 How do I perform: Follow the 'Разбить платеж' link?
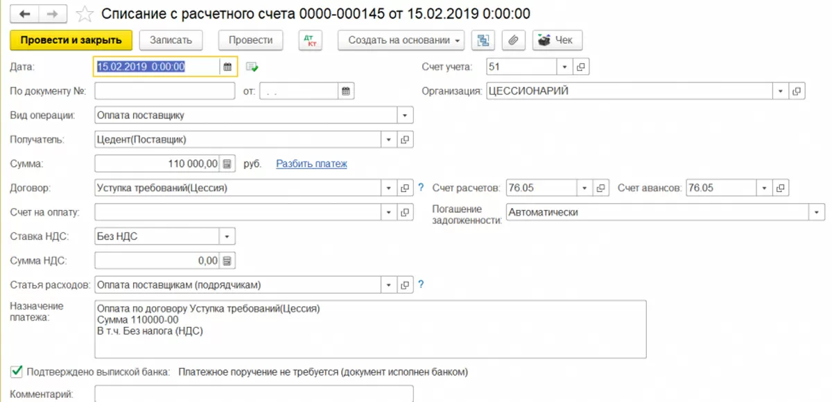click(311, 164)
